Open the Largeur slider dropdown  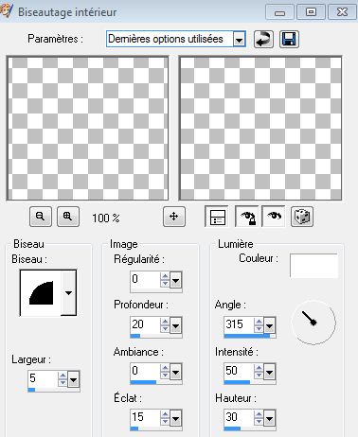coord(73,379)
